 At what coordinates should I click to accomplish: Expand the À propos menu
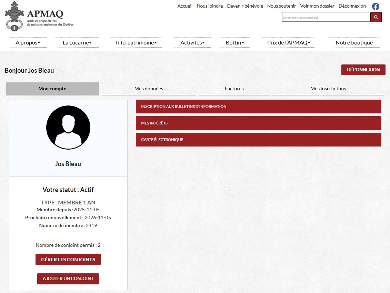tap(28, 43)
